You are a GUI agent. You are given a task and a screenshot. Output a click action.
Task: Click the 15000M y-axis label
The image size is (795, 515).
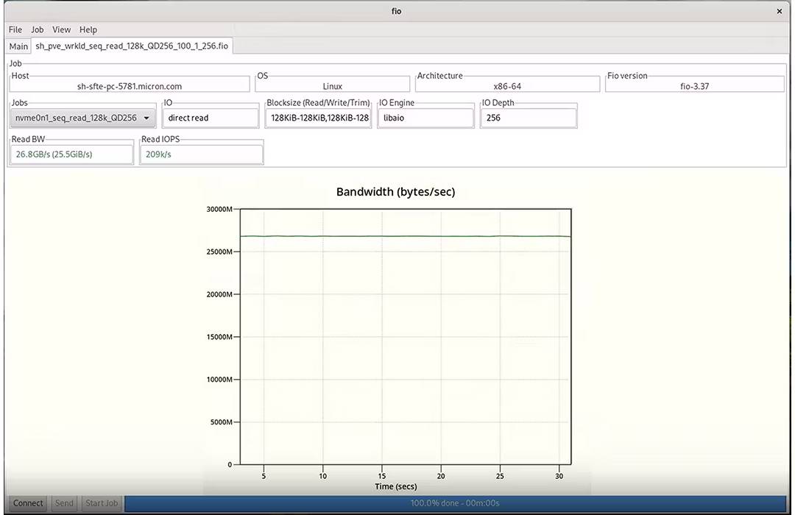[x=219, y=337]
